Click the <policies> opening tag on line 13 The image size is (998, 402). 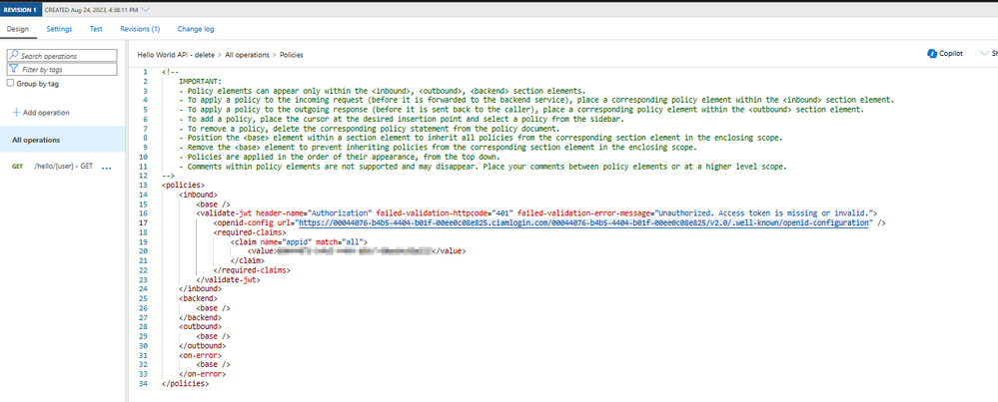[183, 185]
